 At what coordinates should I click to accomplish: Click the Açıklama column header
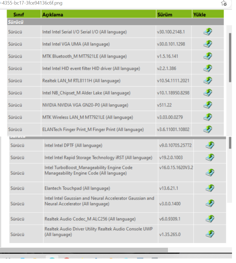coord(53,15)
